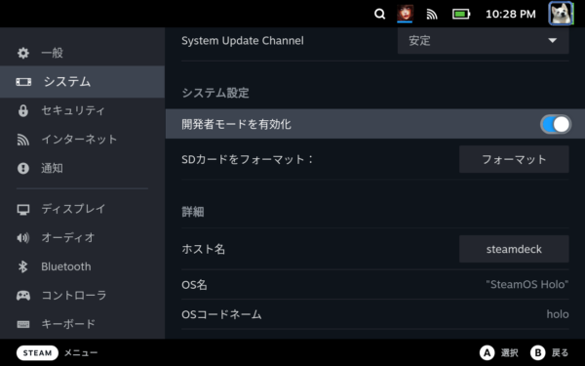The height and width of the screenshot is (366, 585).
Task: Open the friend avatar with red hair
Action: (405, 14)
